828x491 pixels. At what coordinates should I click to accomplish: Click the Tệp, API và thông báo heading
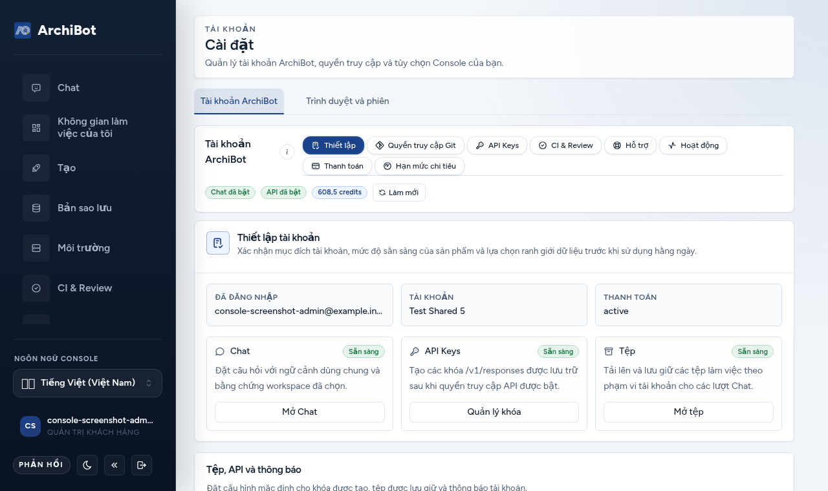[254, 470]
